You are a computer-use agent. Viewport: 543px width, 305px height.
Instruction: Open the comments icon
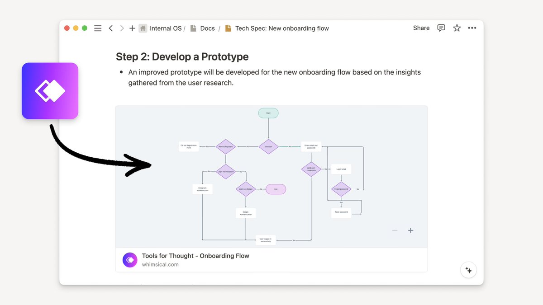(441, 28)
